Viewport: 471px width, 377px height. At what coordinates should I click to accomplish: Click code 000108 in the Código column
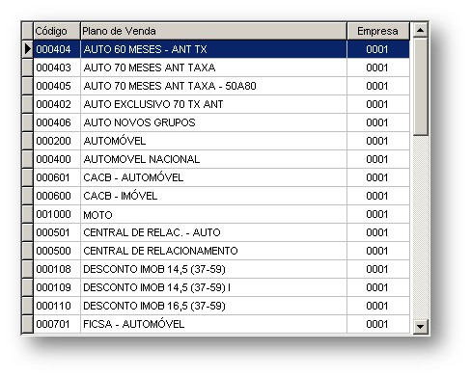coord(53,269)
